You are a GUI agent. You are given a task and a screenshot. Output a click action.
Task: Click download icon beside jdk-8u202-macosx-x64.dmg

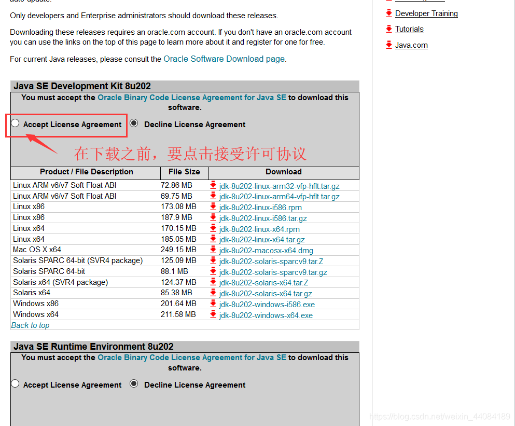[x=213, y=250]
